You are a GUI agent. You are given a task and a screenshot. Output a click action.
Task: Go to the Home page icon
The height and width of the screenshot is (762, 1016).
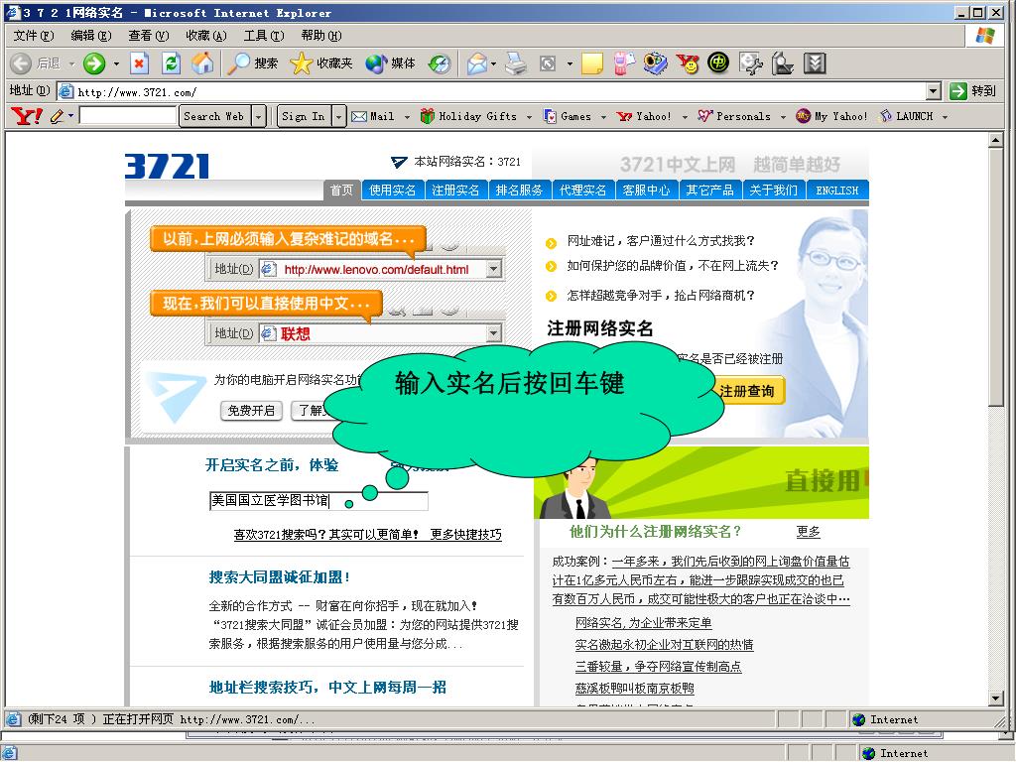202,63
